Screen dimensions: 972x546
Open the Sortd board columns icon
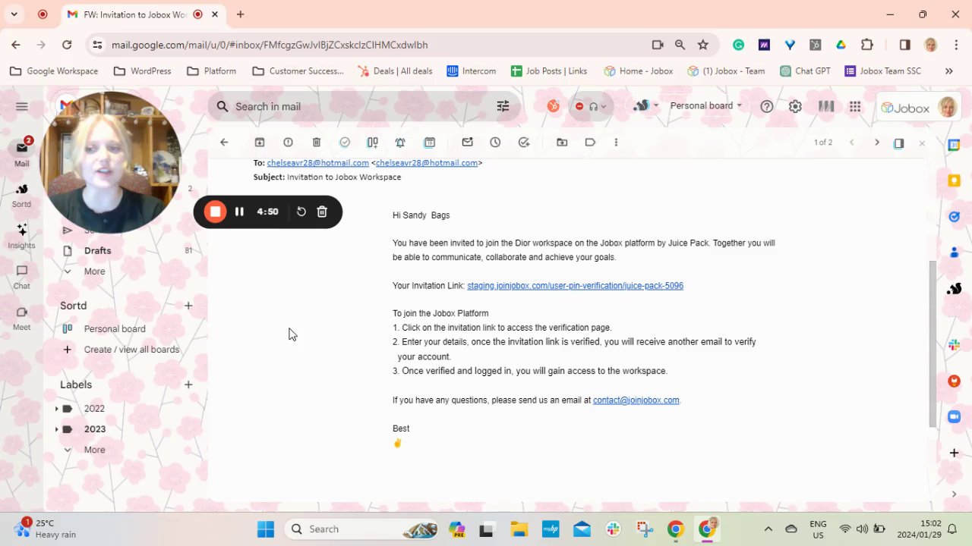(826, 107)
